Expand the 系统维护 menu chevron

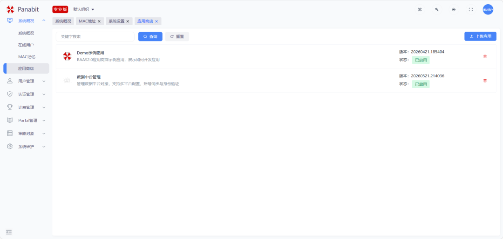[x=44, y=147]
